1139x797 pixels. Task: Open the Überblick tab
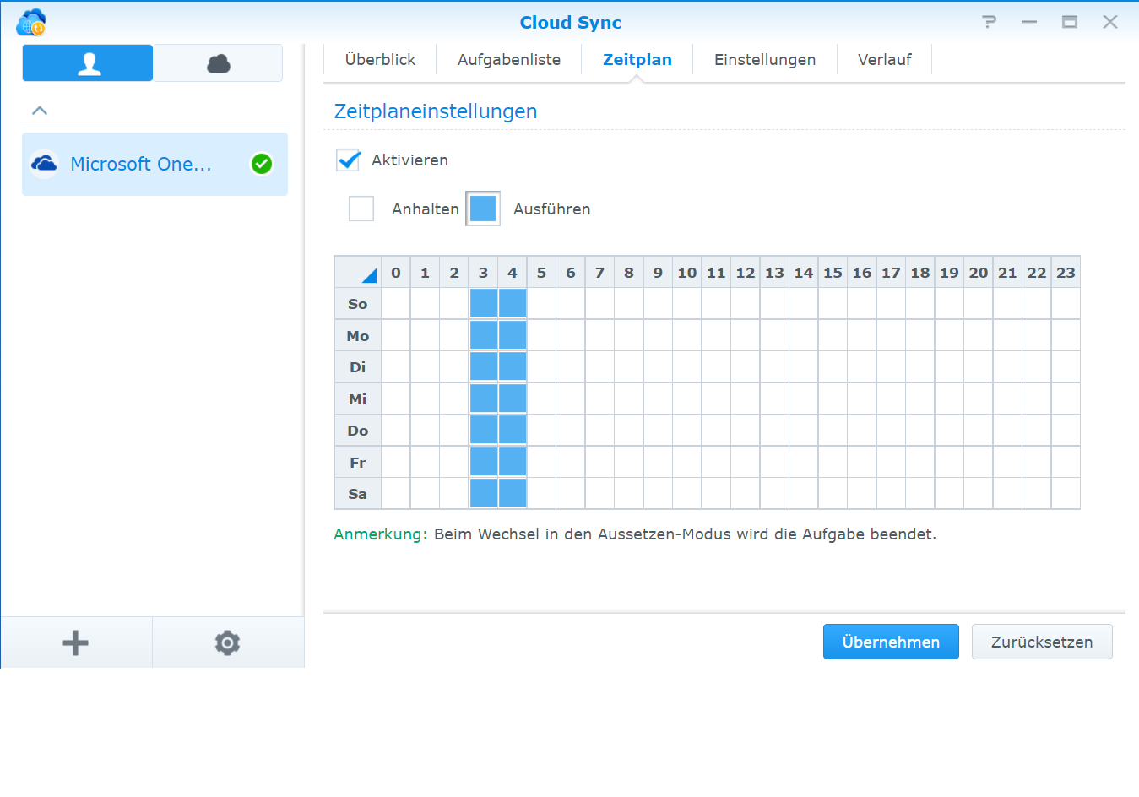coord(380,59)
